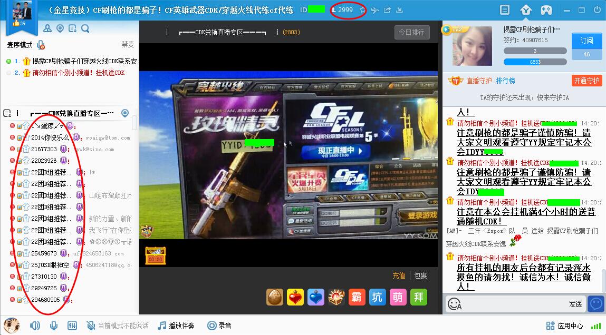Image resolution: width=606 pixels, height=335 pixels.
Task: Open the 排行榜 ranking tab
Action: tap(505, 81)
